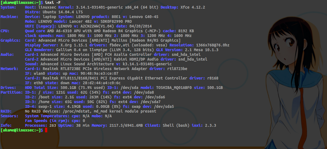Click client text 'Shell (bash)'
The height and width of the screenshot is (149, 327).
click(176, 126)
